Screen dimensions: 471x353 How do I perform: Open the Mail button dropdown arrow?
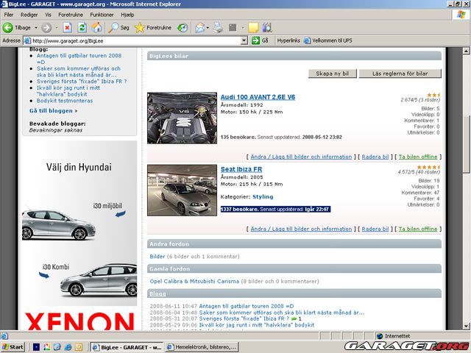pos(208,27)
